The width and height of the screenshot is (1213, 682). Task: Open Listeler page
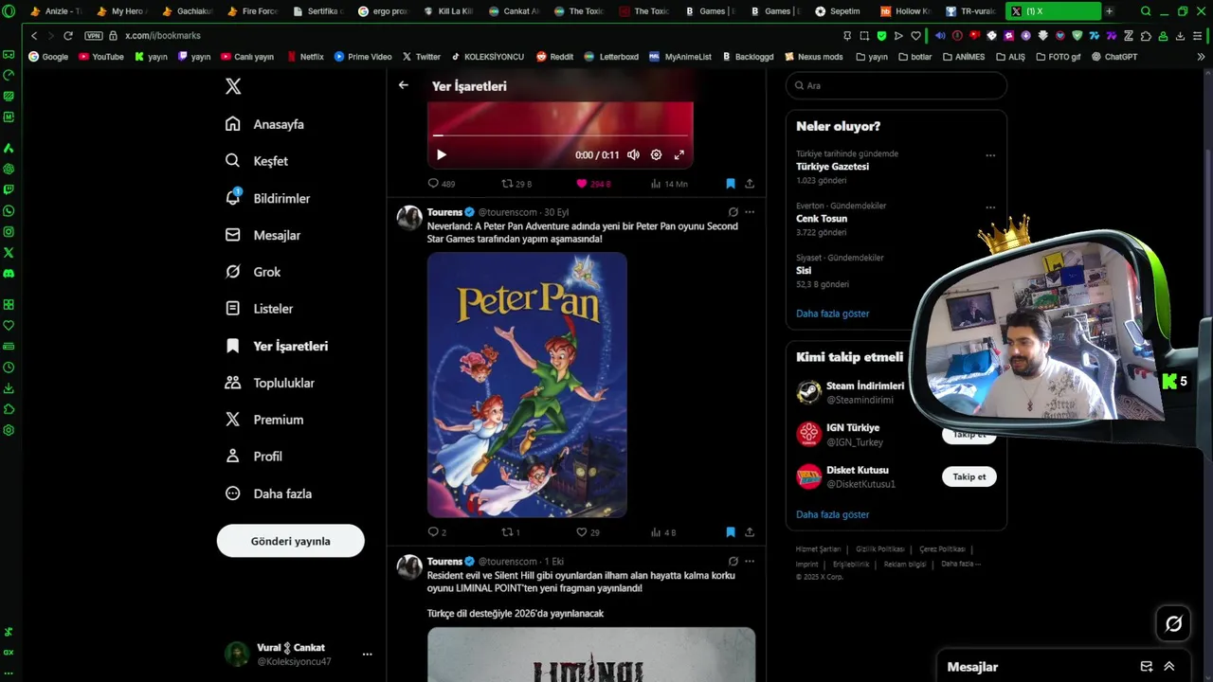click(x=259, y=309)
